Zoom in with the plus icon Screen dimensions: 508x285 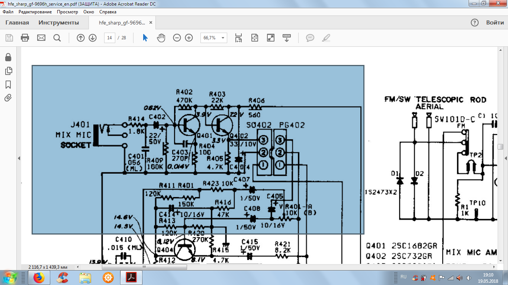tap(189, 38)
